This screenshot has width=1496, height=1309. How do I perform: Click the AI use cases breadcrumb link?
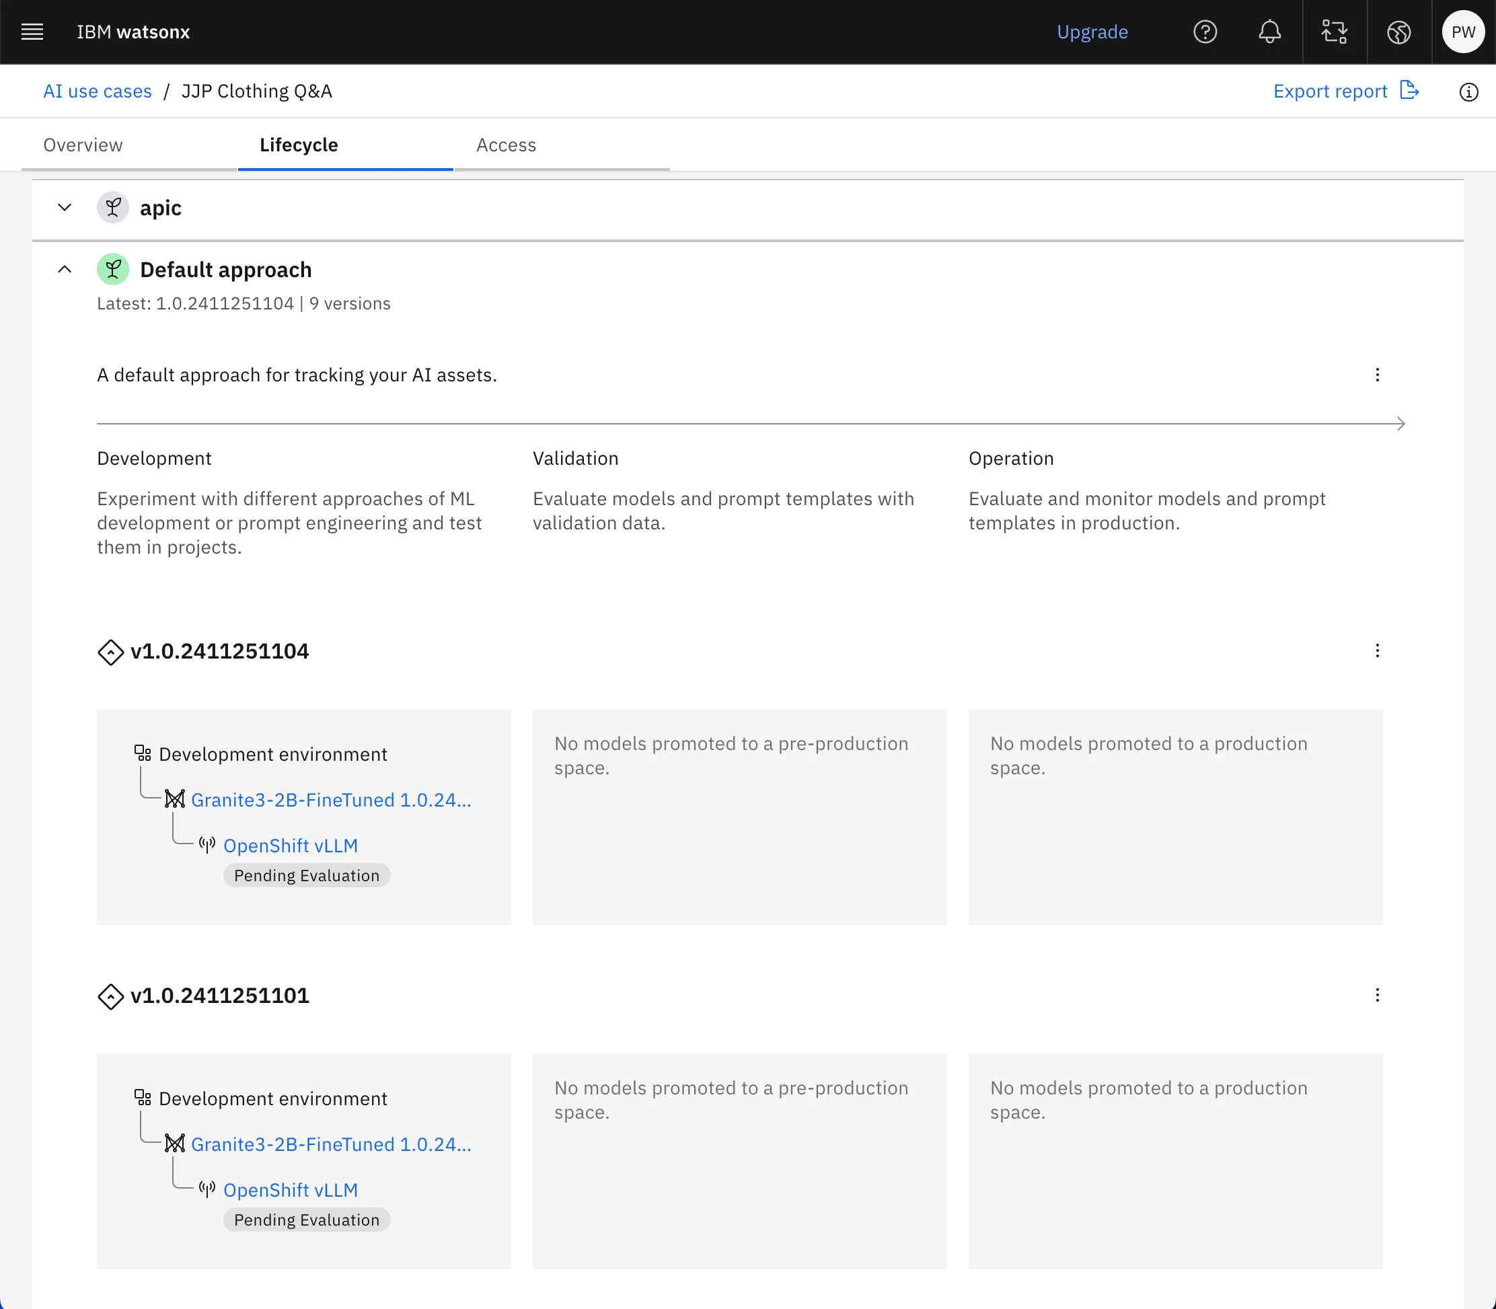click(97, 91)
